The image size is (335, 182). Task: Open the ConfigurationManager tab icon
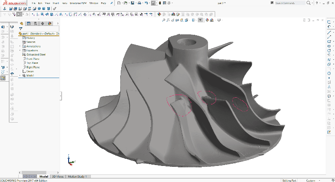(36, 24)
